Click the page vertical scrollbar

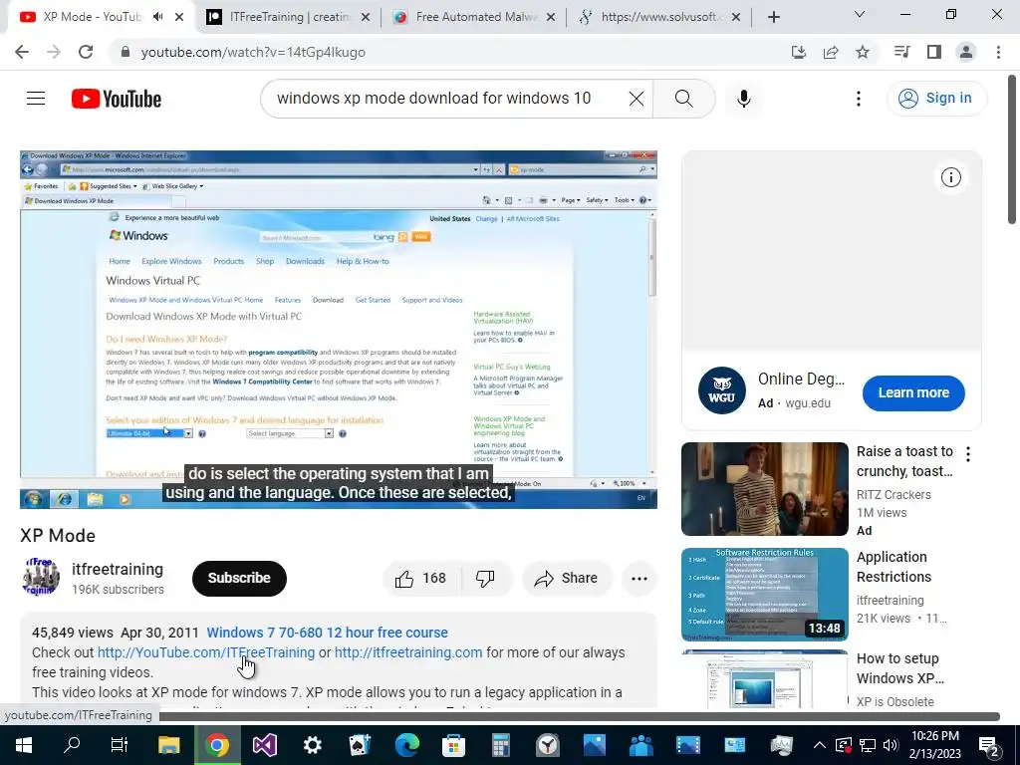coord(1012,149)
